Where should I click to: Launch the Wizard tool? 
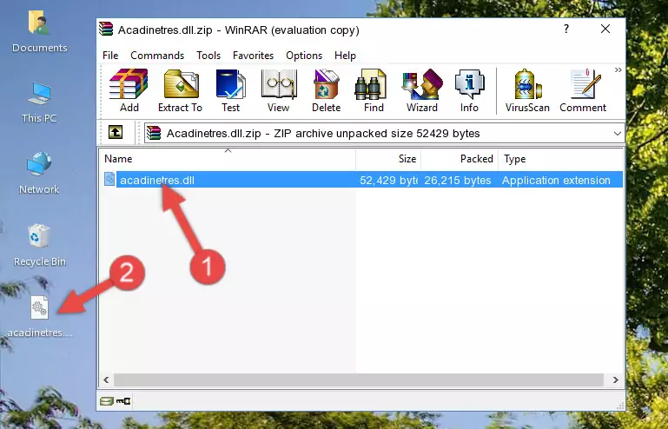point(422,90)
